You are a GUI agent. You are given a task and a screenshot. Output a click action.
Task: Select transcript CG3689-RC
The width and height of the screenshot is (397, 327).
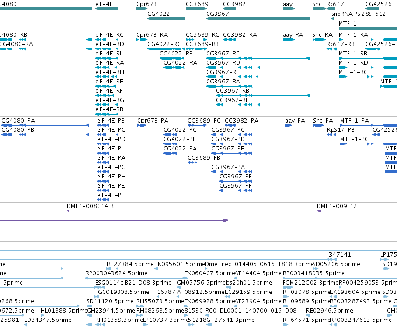(x=196, y=40)
